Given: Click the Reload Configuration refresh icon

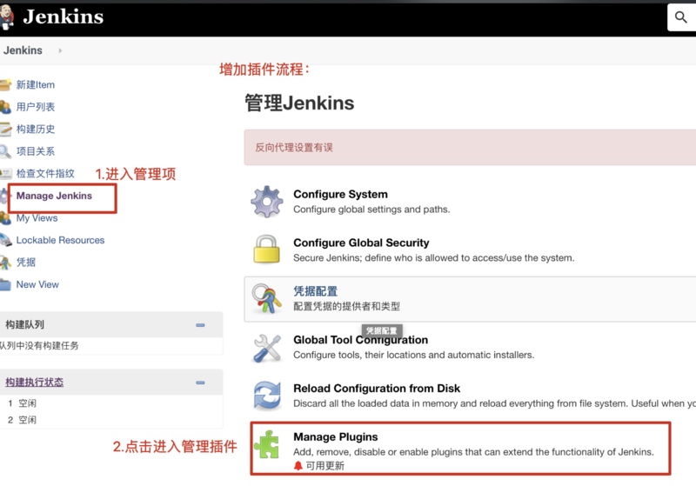Looking at the screenshot, I should (267, 396).
